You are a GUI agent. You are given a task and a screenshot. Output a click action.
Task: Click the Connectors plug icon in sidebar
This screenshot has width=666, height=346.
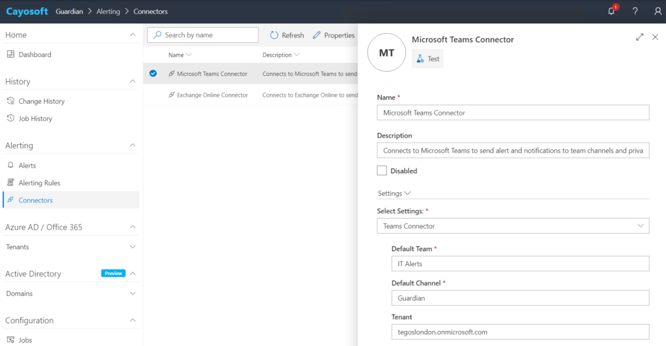(x=10, y=200)
